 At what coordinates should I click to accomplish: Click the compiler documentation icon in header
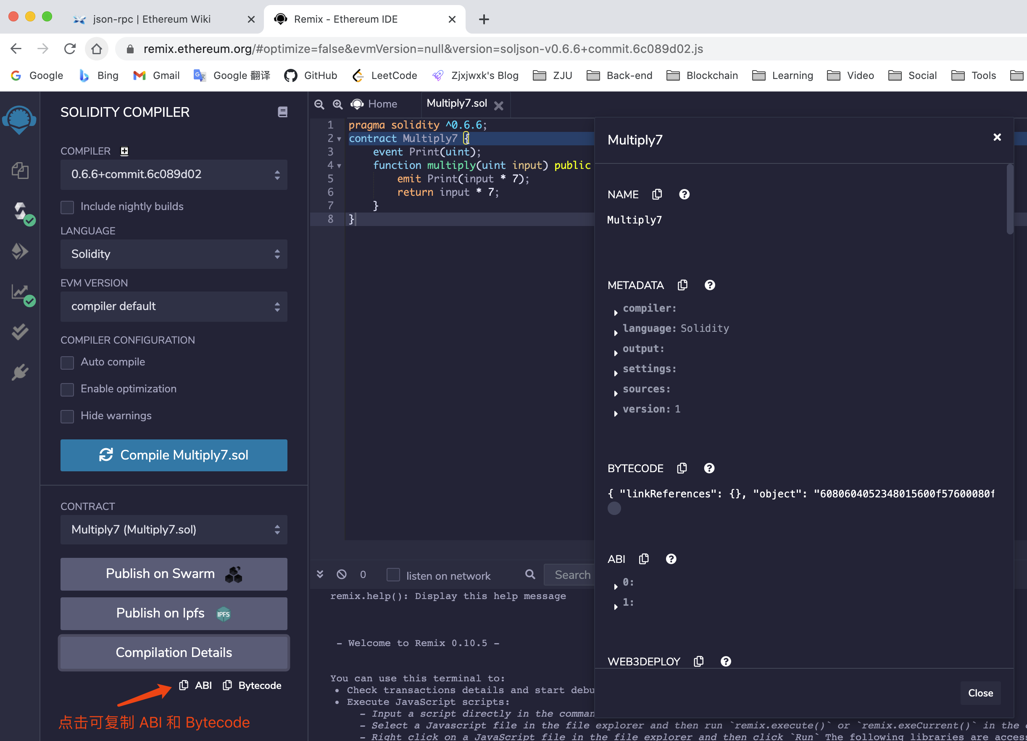282,112
